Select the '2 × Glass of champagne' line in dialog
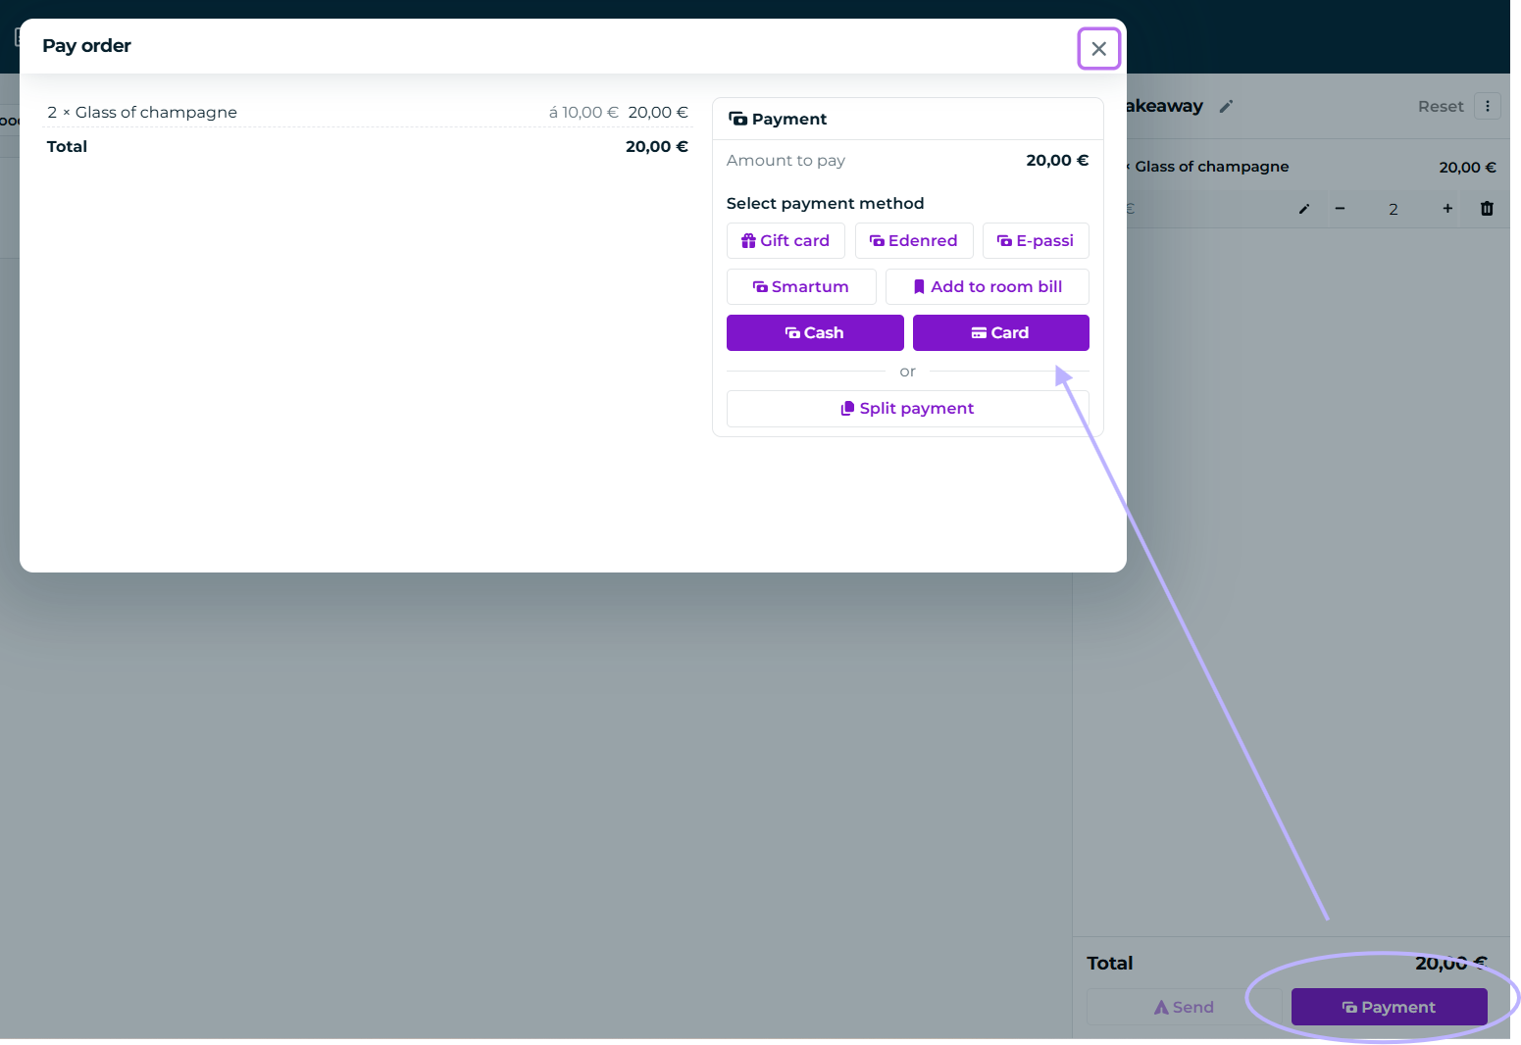Viewport: 1521px width, 1045px height. (x=368, y=112)
